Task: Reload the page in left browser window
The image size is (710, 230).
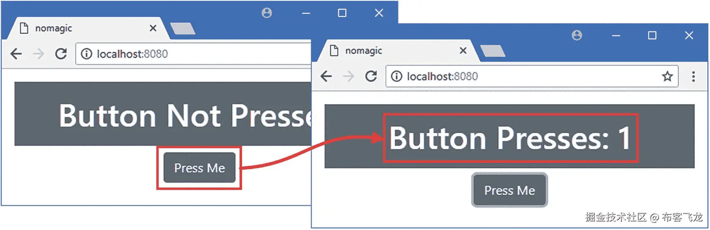Action: coord(61,54)
